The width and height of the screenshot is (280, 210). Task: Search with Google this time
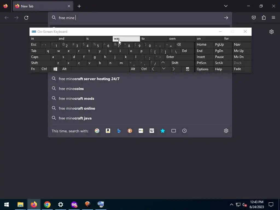click(x=97, y=131)
